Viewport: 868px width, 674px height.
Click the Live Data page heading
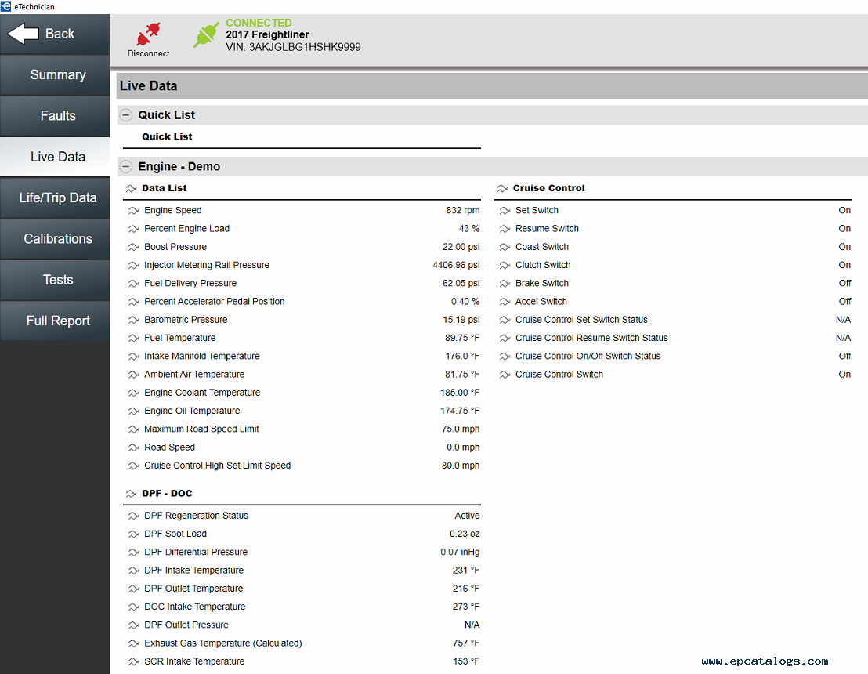pyautogui.click(x=148, y=86)
